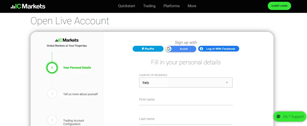Select step 1 circle icon
The width and height of the screenshot is (307, 126).
point(52,68)
